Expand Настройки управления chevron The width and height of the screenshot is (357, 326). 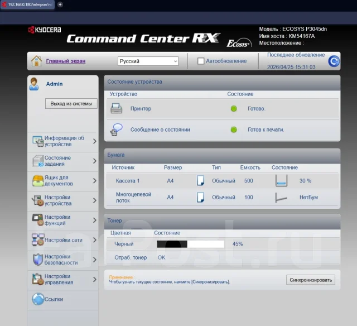(95, 279)
